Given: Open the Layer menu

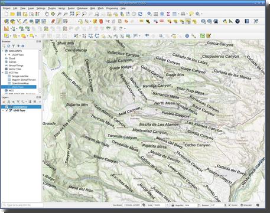Looking at the screenshot, I should (31, 8).
